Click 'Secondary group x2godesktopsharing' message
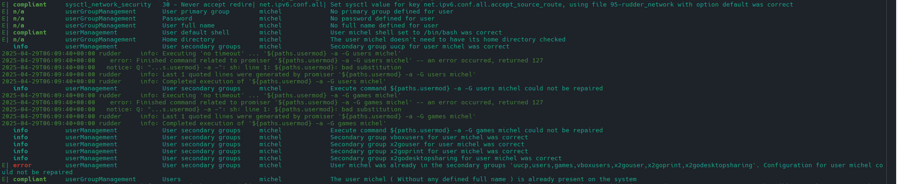 446,158
